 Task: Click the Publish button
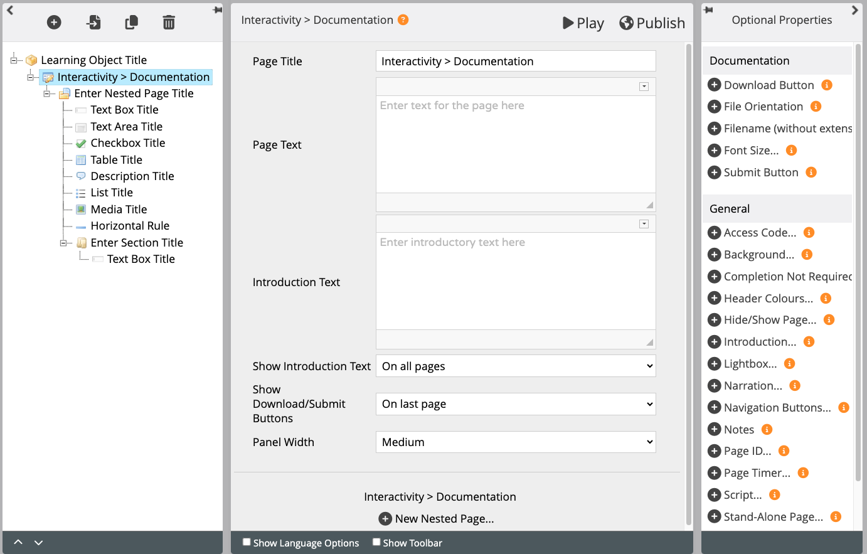point(652,23)
